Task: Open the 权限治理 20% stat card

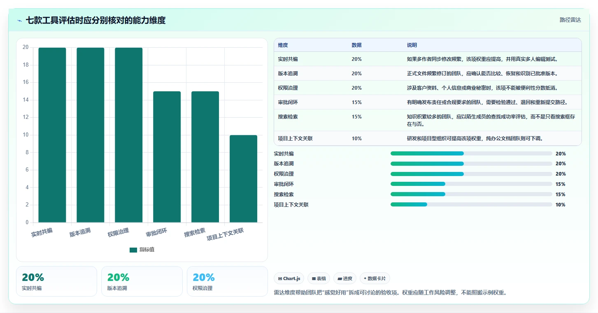Action: (x=227, y=281)
